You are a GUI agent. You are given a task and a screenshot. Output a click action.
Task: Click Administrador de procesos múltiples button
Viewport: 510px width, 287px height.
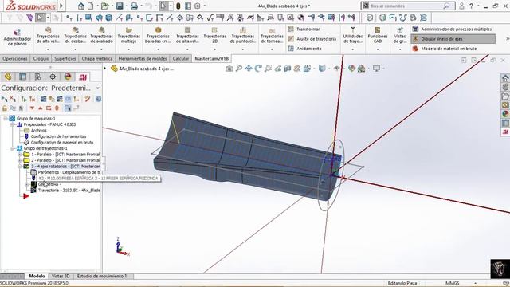[452, 29]
